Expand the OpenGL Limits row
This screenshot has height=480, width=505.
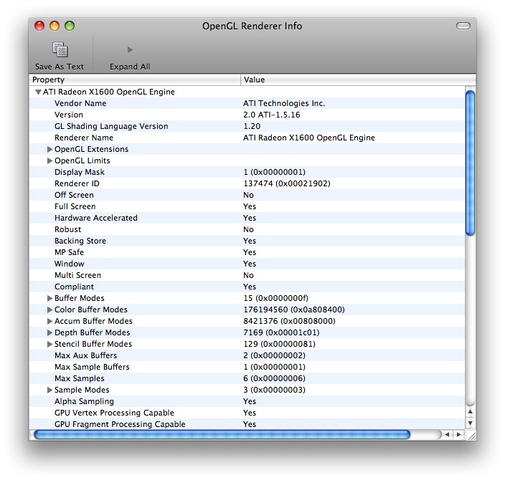pyautogui.click(x=49, y=161)
